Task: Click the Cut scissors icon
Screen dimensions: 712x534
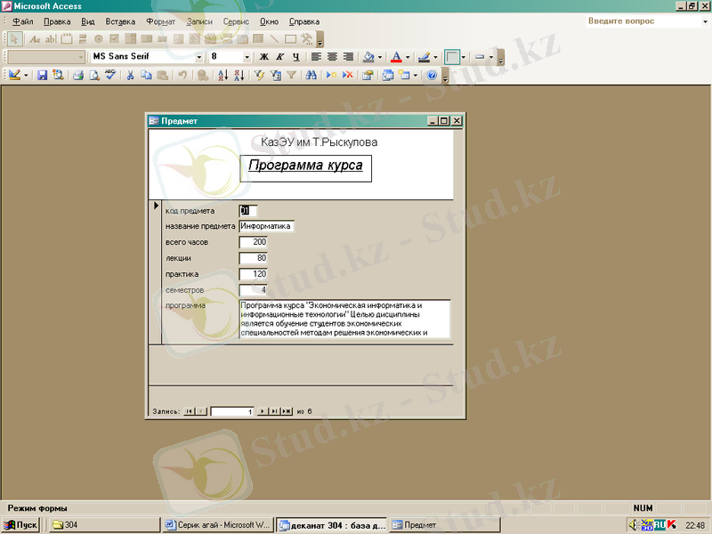Action: click(x=130, y=76)
